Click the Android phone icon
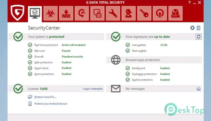This screenshot has height=121, width=211. click(x=30, y=103)
